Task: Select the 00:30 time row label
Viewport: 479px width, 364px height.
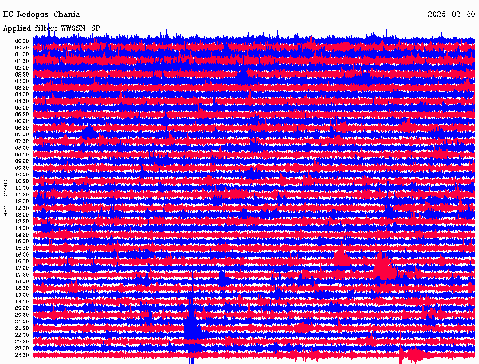Action: [22, 48]
